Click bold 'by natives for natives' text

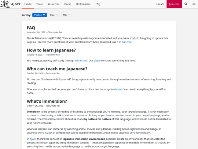(x=98, y=119)
